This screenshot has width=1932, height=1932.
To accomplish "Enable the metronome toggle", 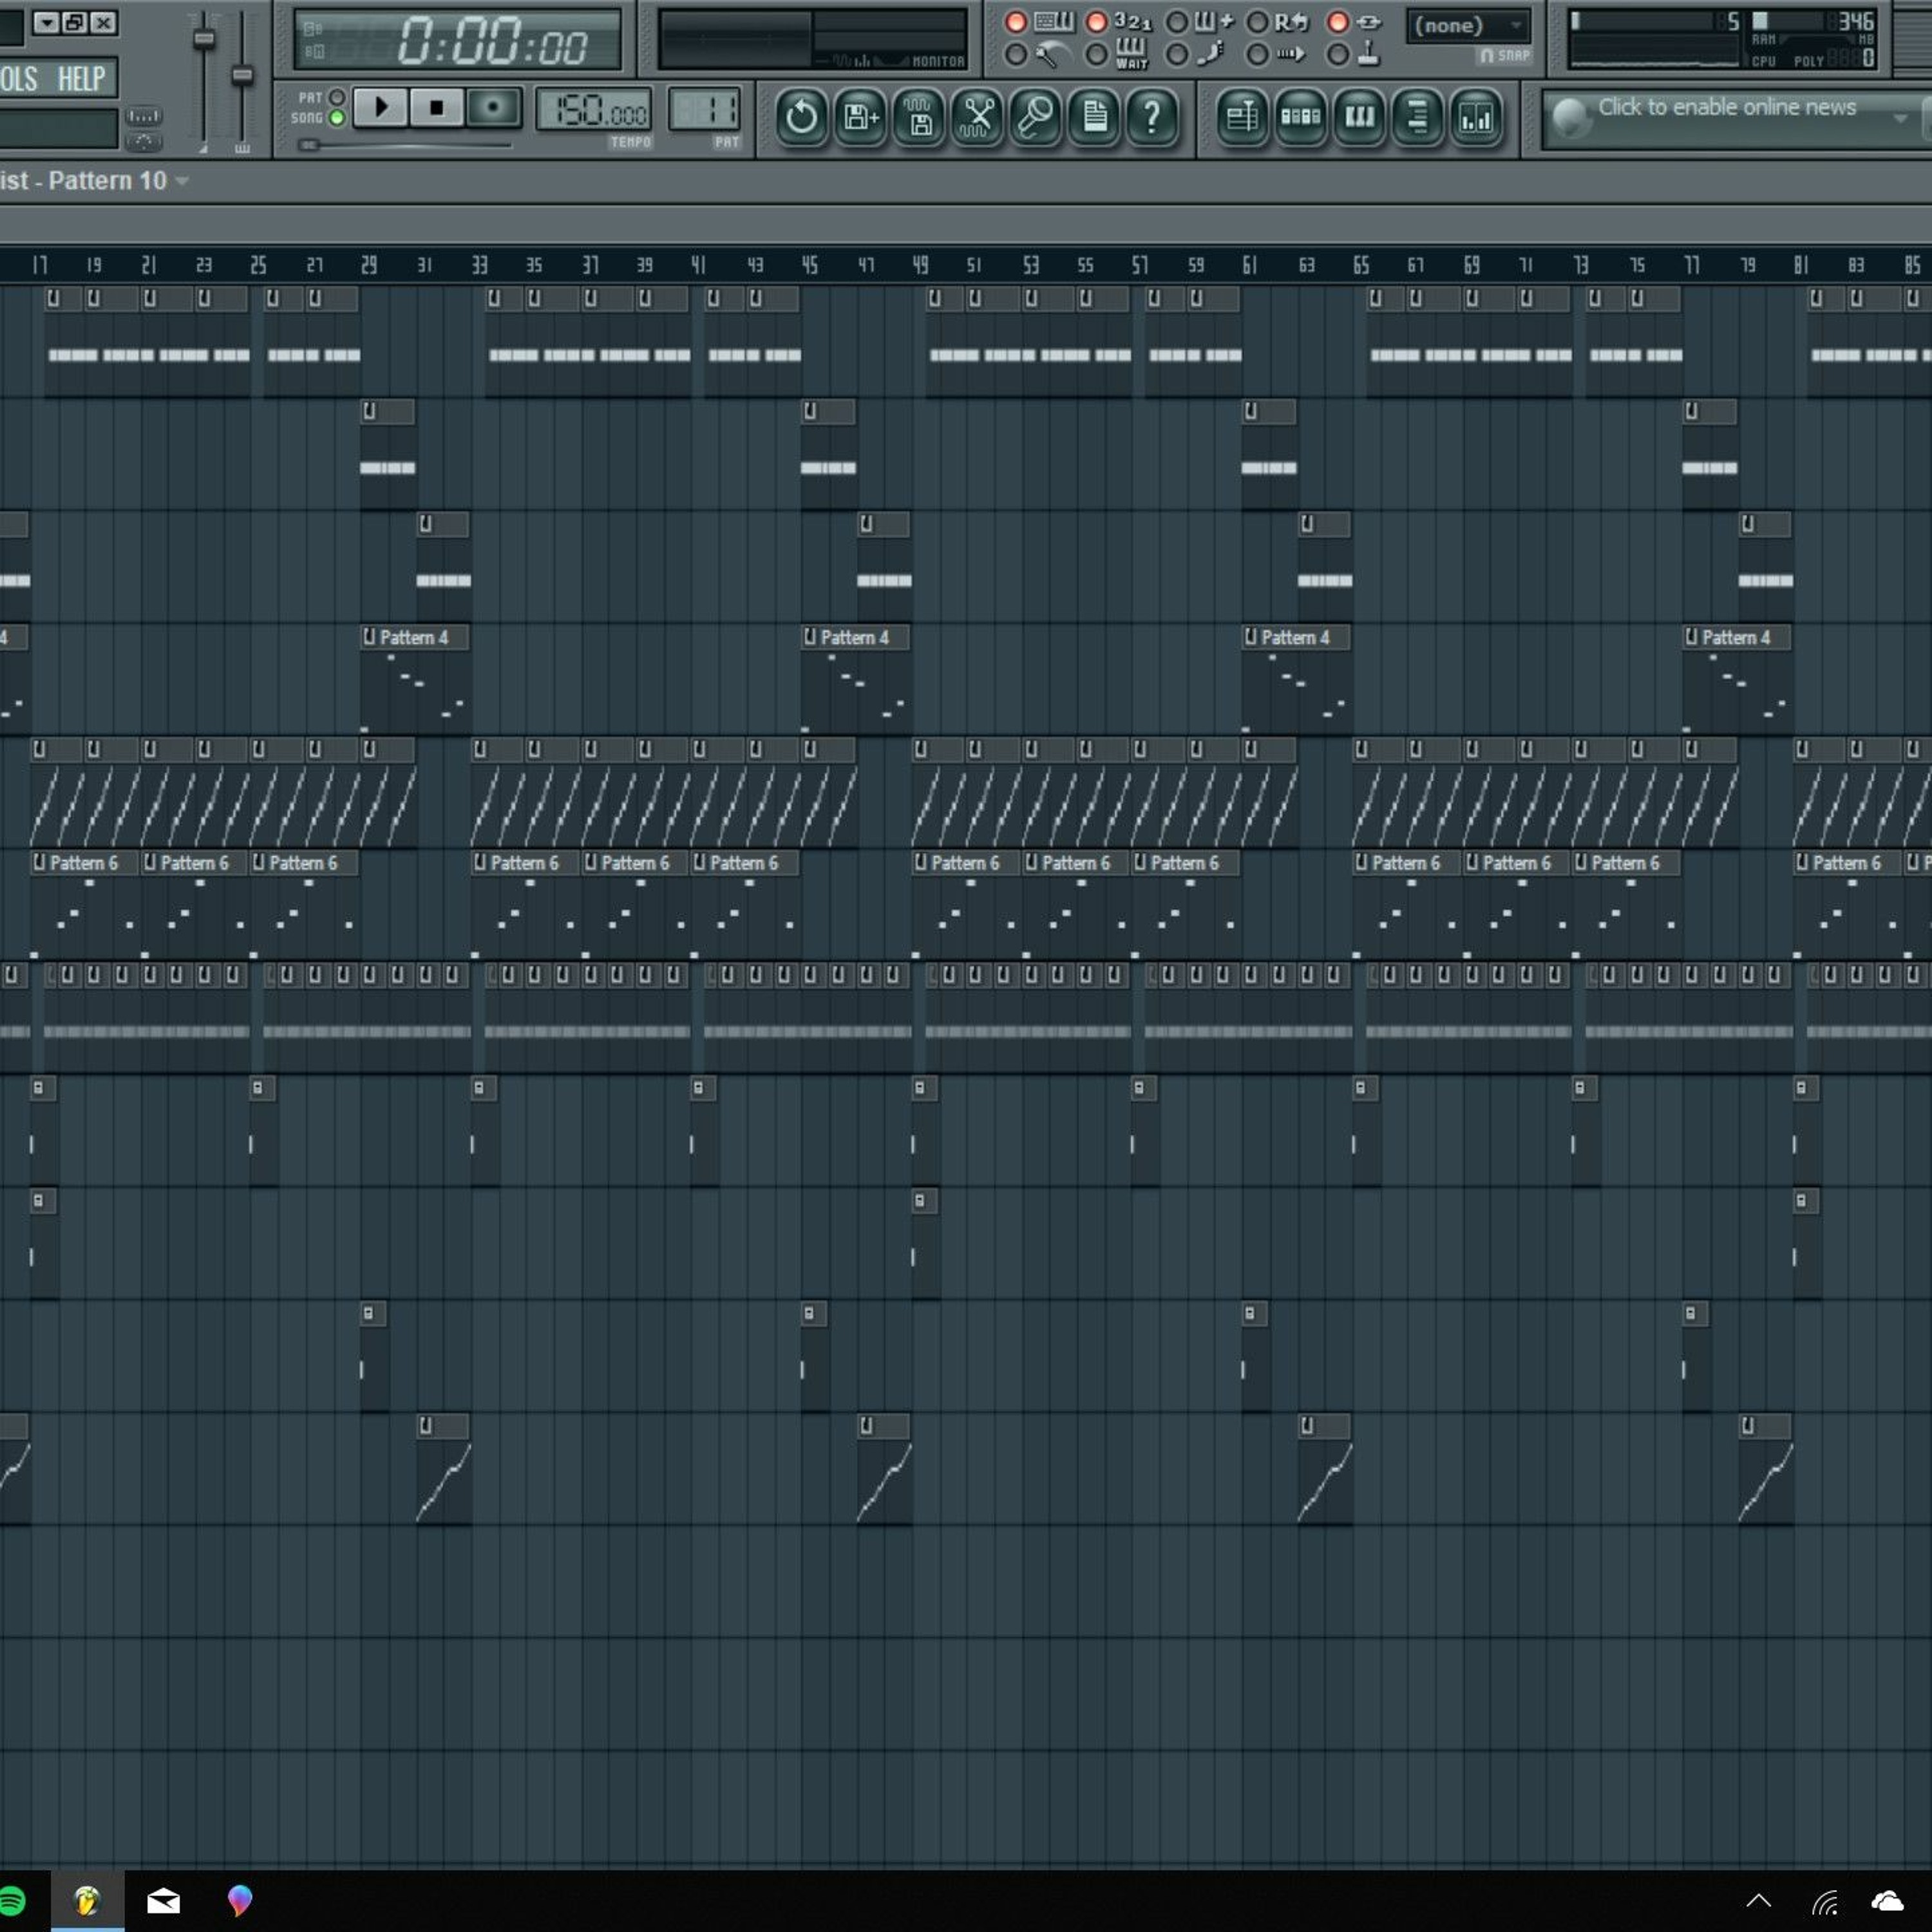I will click(x=1016, y=55).
